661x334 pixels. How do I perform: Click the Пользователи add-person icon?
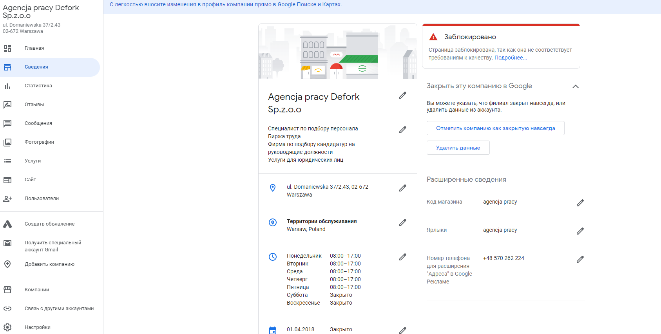(7, 199)
